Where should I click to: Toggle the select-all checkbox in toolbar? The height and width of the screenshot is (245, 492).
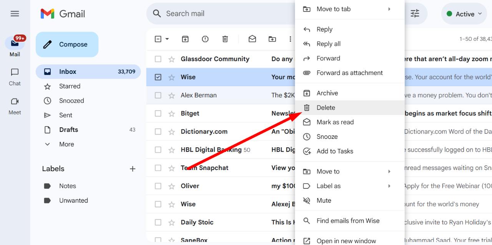[158, 39]
